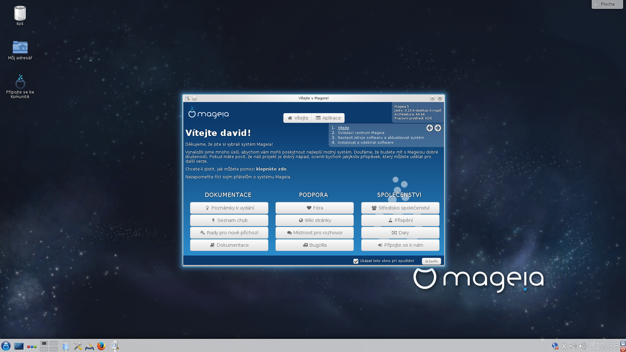Minimize the Vítejte v Mageie window
The width and height of the screenshot is (626, 352).
pos(432,98)
